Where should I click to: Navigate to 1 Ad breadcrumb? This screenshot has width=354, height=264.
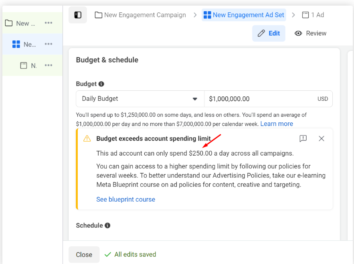pos(313,15)
